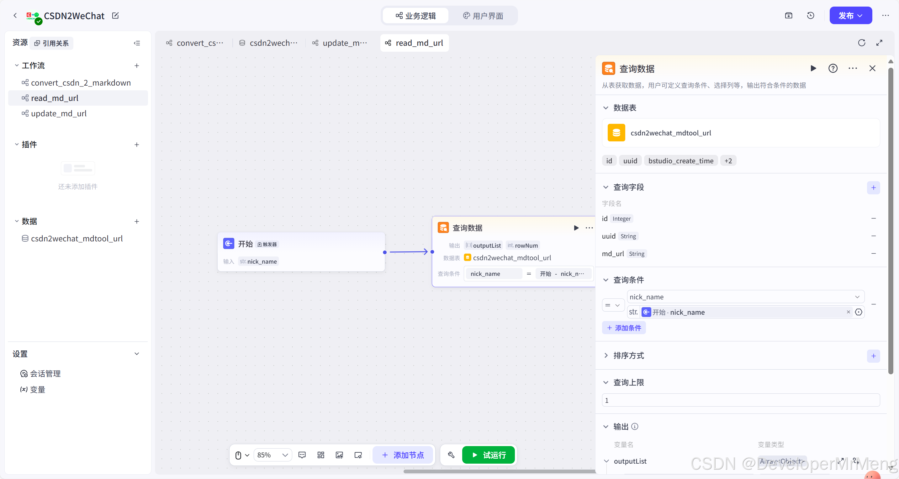899x479 pixels.
Task: Click the 添加条件 button
Action: [x=624, y=328]
